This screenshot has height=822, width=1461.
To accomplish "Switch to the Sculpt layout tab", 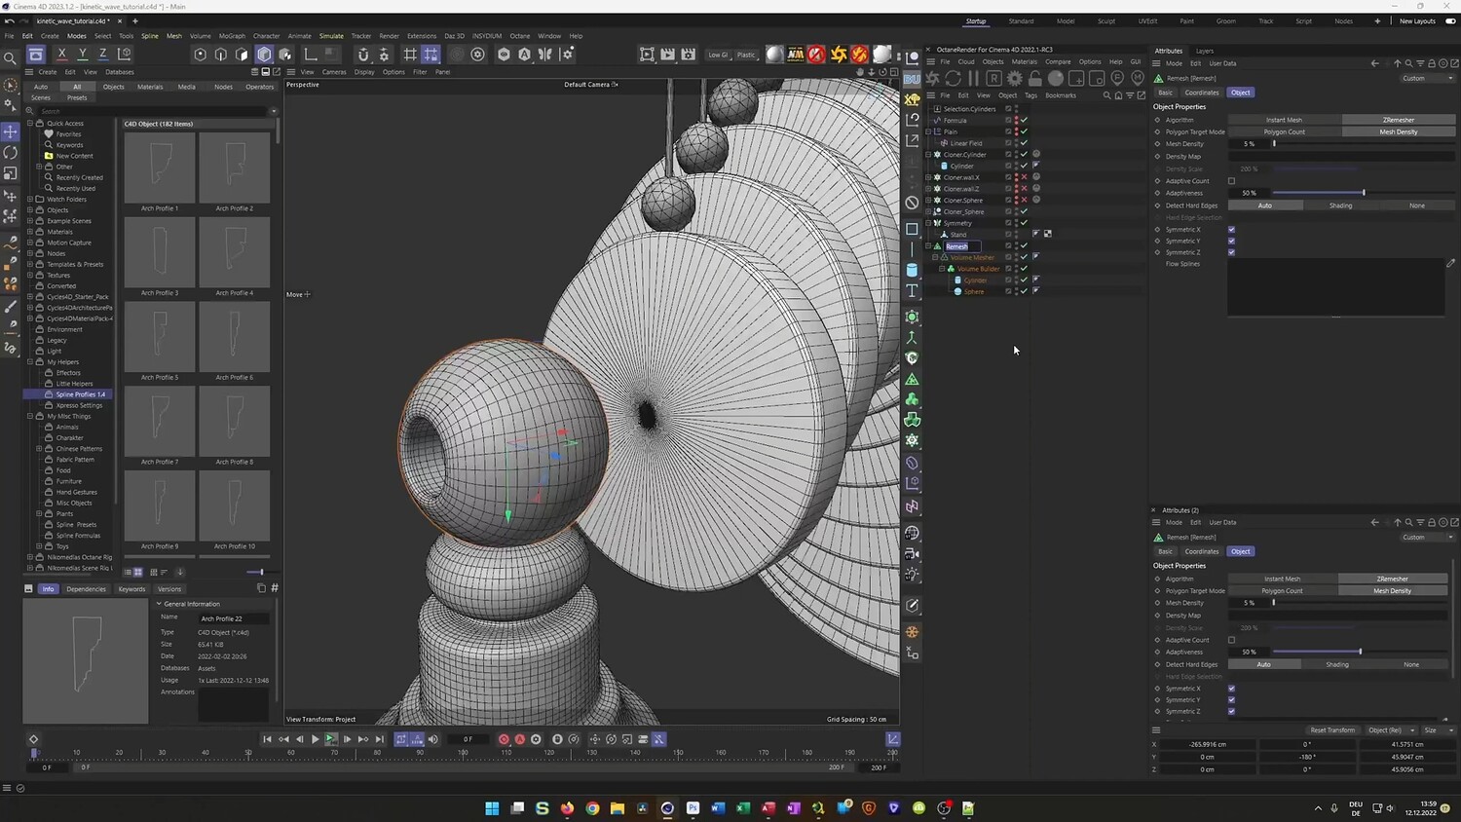I will coord(1106,21).
